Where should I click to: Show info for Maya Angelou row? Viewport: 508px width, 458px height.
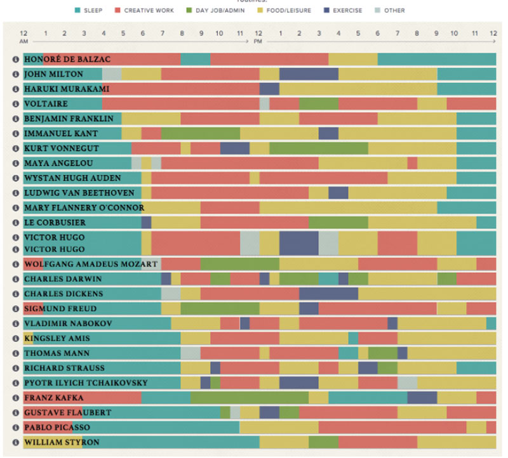pos(15,164)
